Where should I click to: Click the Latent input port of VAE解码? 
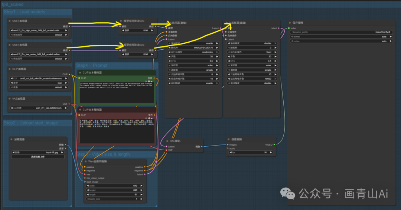[x=166, y=146]
